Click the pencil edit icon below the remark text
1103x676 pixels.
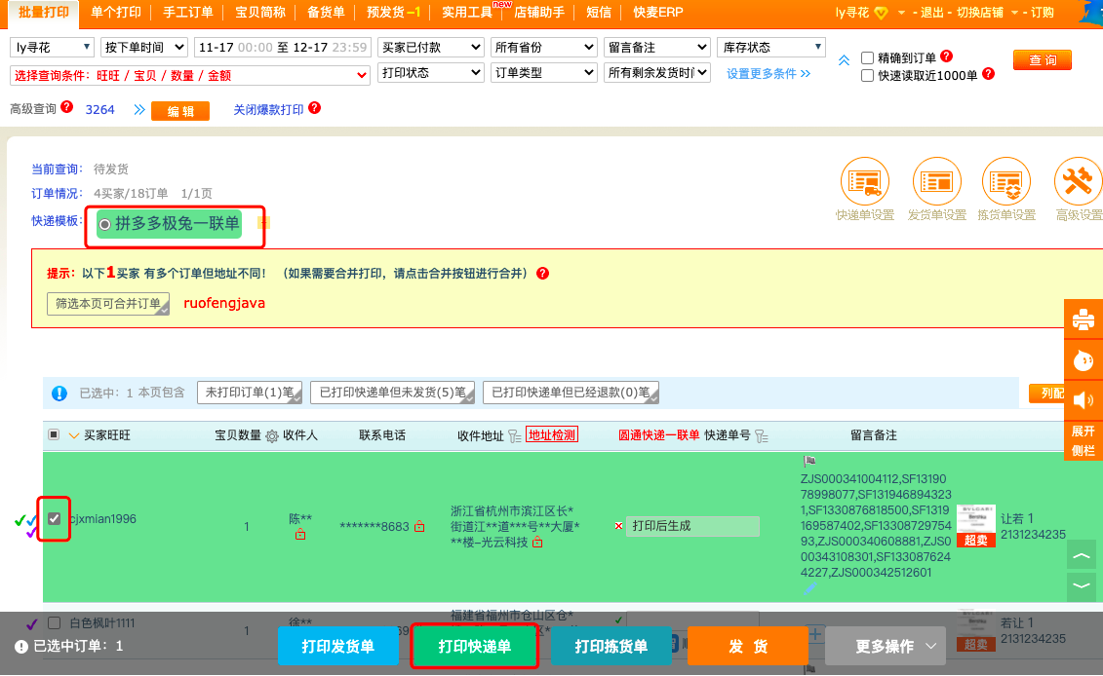point(809,589)
